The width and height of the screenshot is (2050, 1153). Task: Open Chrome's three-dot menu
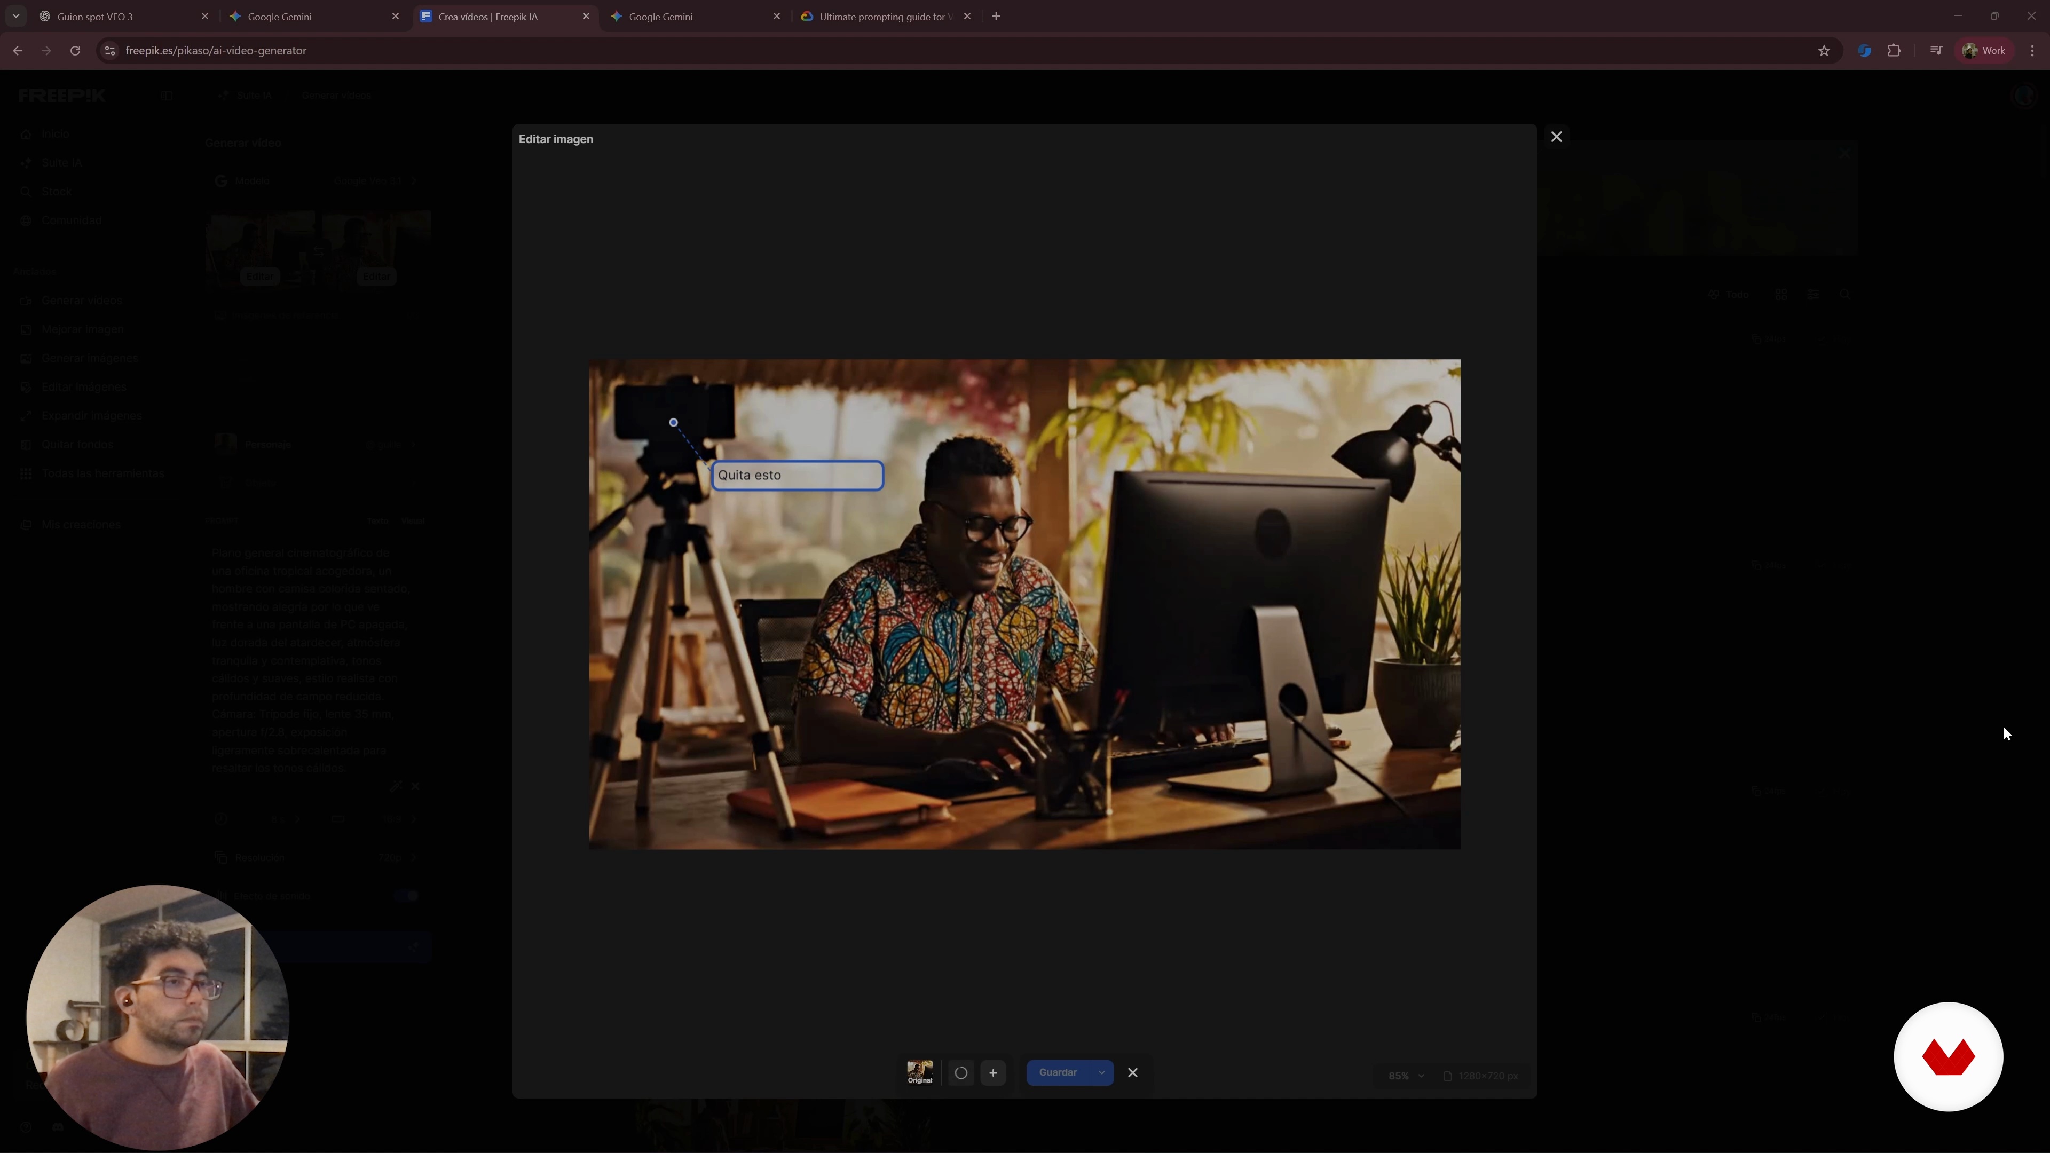click(x=2032, y=51)
